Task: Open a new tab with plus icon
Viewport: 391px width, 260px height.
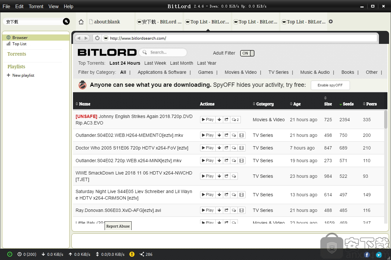Action: coord(331,22)
